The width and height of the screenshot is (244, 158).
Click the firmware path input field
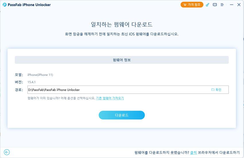(128, 90)
